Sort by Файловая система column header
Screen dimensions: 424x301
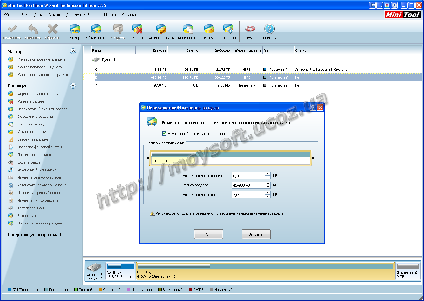(x=246, y=50)
